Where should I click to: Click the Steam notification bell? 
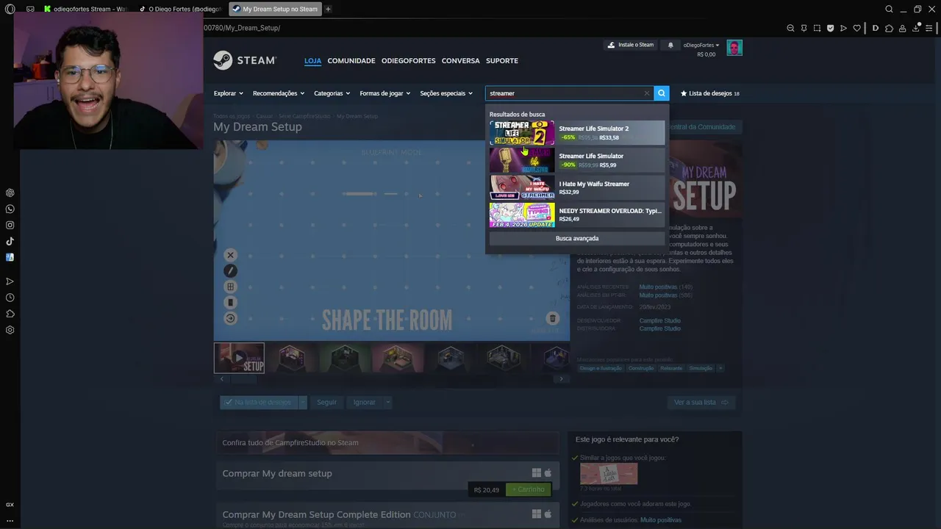pyautogui.click(x=670, y=45)
